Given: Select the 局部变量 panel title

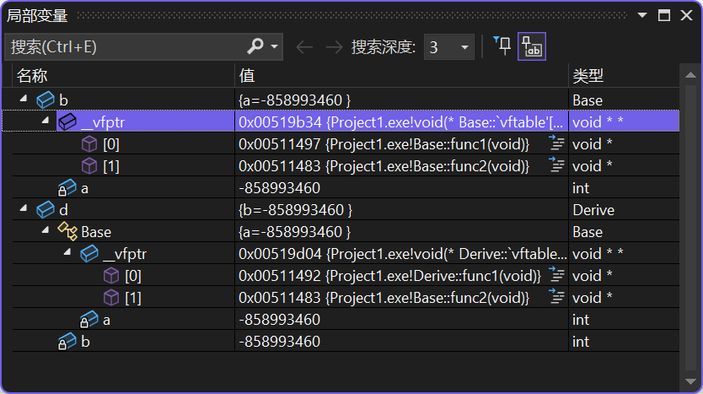Looking at the screenshot, I should coord(37,16).
